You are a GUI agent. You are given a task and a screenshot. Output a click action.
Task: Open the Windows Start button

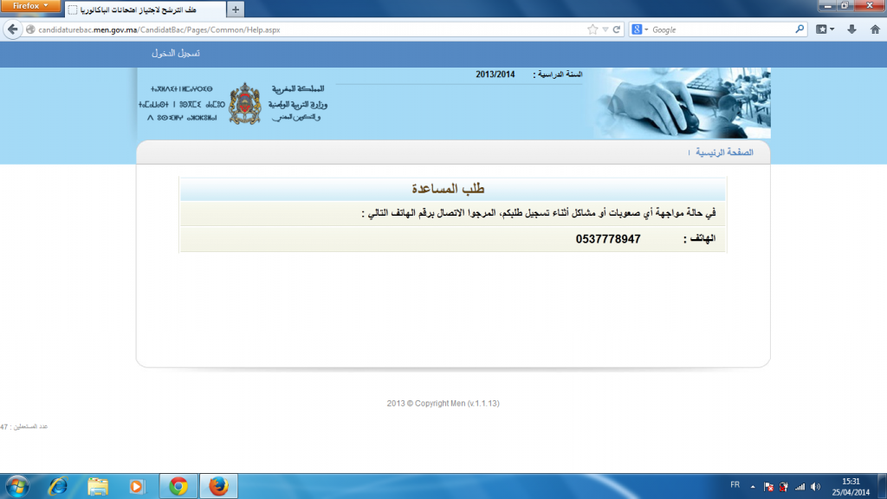click(x=17, y=487)
